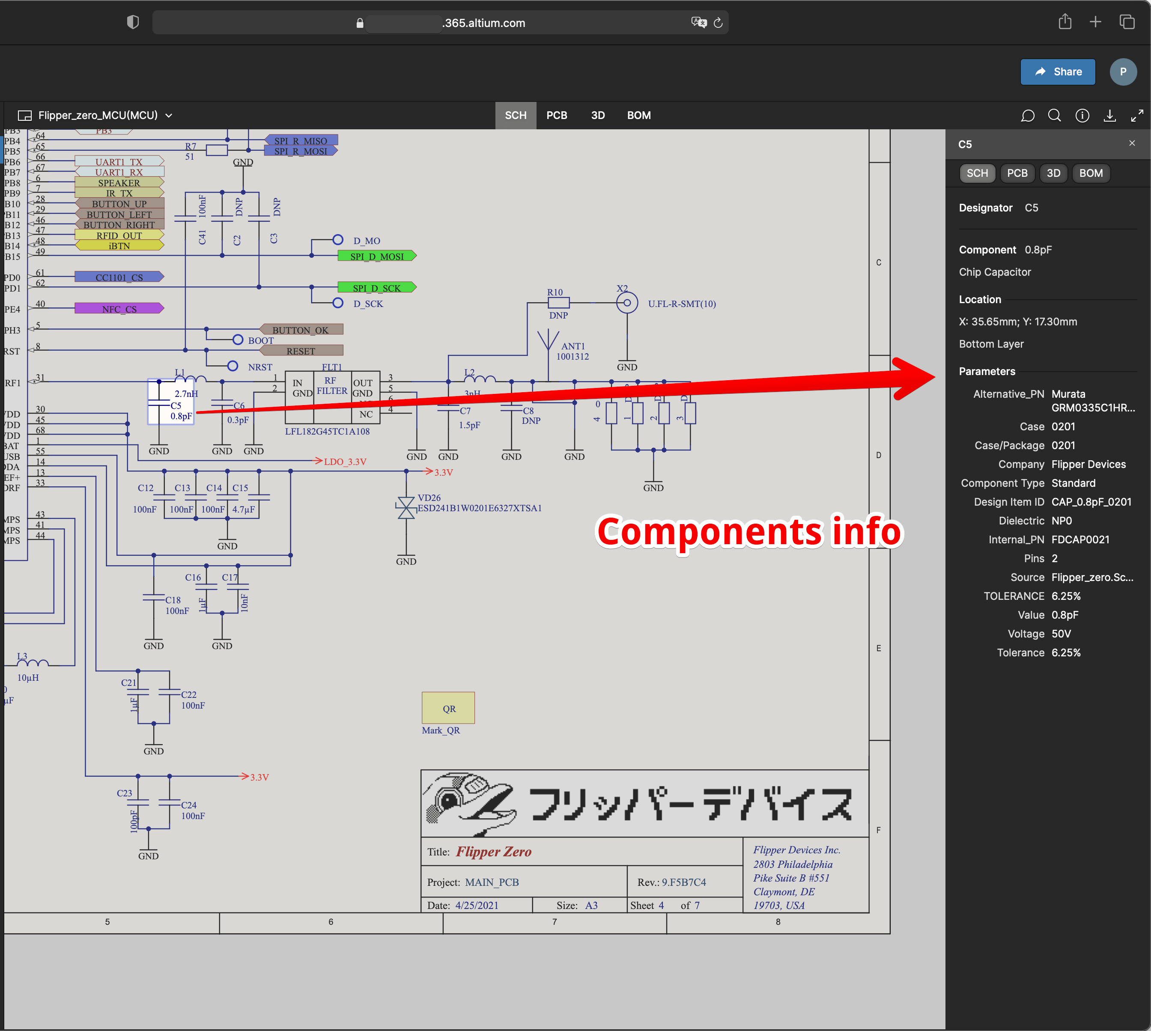Close the C5 component info panel
The image size is (1151, 1031).
click(1132, 143)
